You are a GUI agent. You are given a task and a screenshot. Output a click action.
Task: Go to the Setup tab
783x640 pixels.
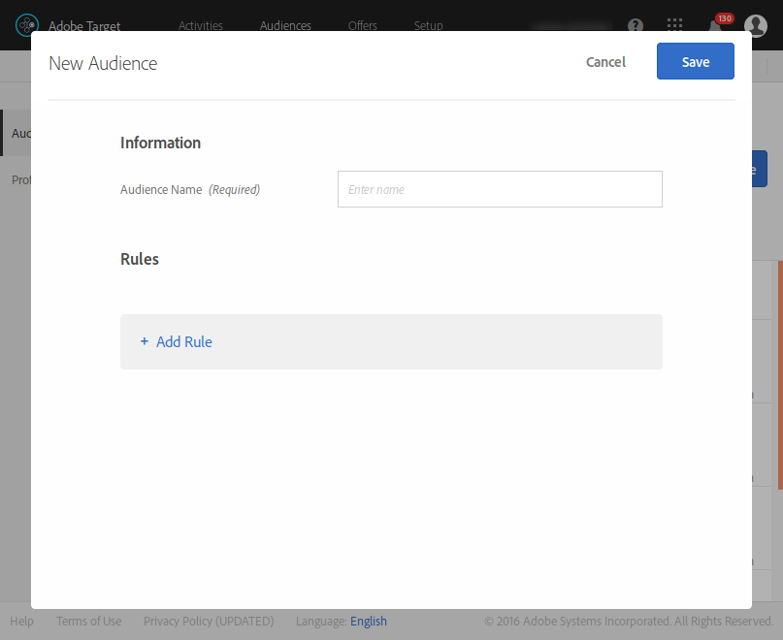(429, 26)
